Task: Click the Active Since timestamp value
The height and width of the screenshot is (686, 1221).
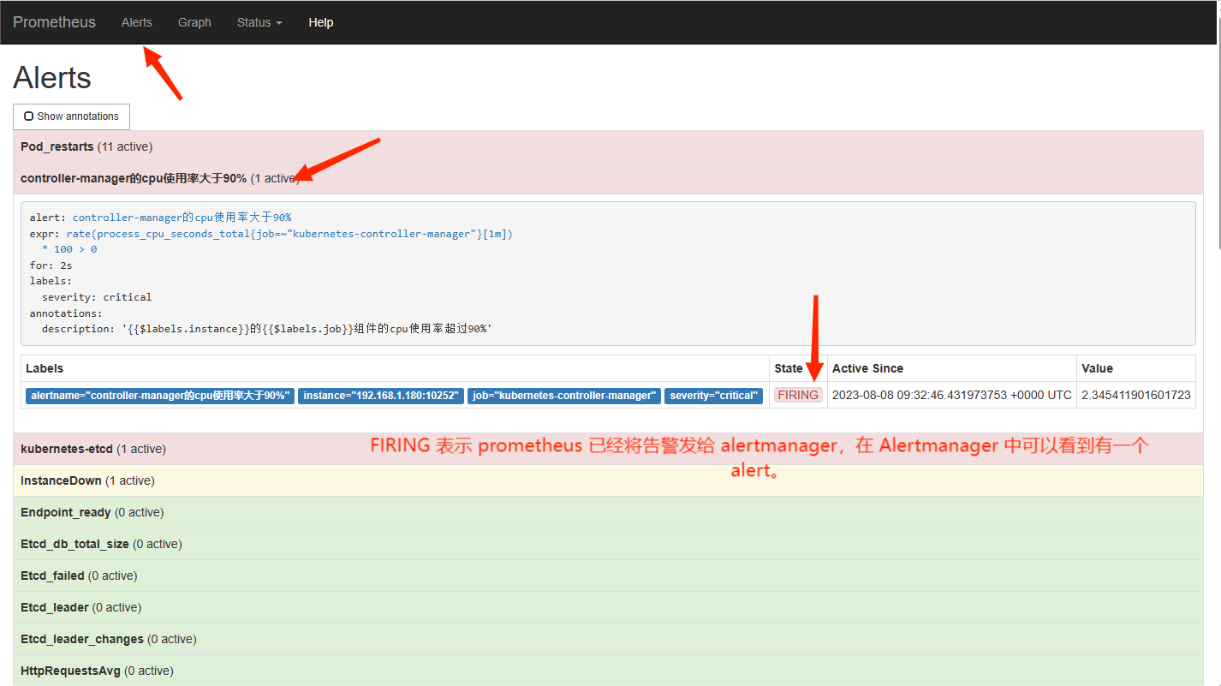Action: tap(952, 395)
